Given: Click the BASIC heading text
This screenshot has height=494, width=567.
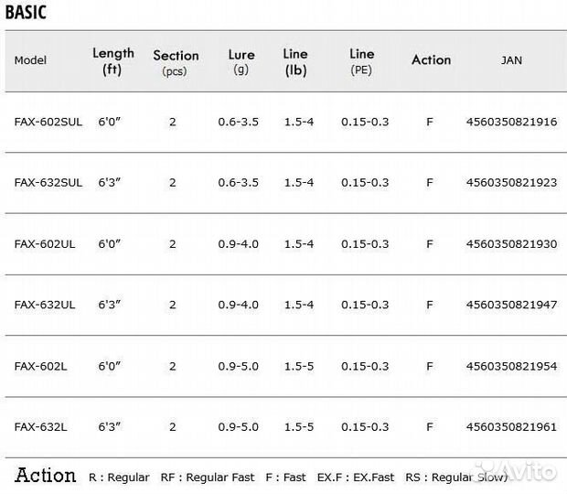Looking at the screenshot, I should tap(26, 12).
